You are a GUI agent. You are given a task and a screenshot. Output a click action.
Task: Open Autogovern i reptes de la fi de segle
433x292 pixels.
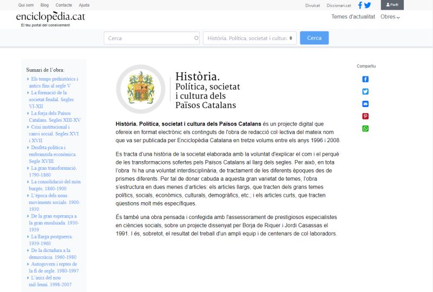[x=54, y=268]
